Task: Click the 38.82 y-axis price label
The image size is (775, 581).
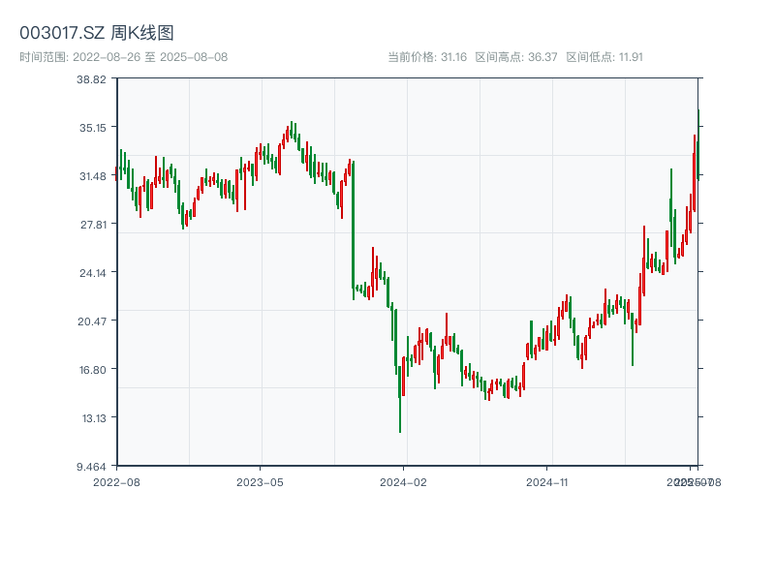Action: (x=91, y=79)
